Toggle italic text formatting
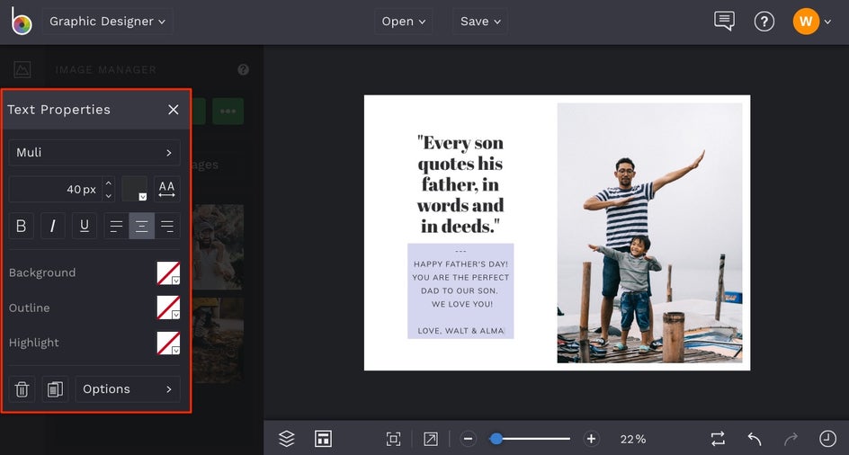This screenshot has height=455, width=849. (52, 226)
